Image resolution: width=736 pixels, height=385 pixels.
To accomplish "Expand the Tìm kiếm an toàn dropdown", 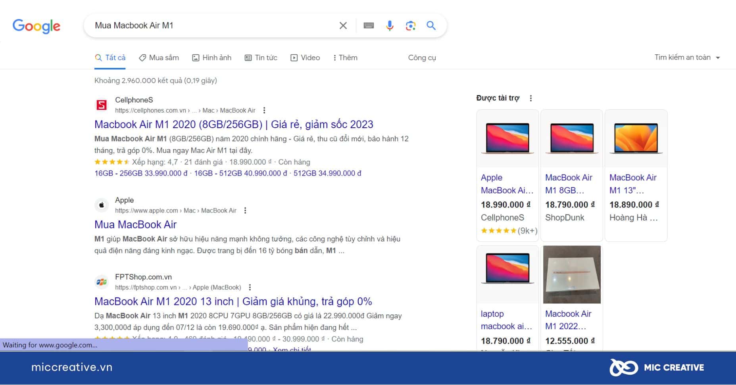I will click(687, 57).
